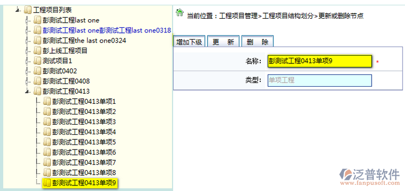This screenshot has width=405, height=191.
Task: Select the 删除 tab
Action: (x=257, y=42)
